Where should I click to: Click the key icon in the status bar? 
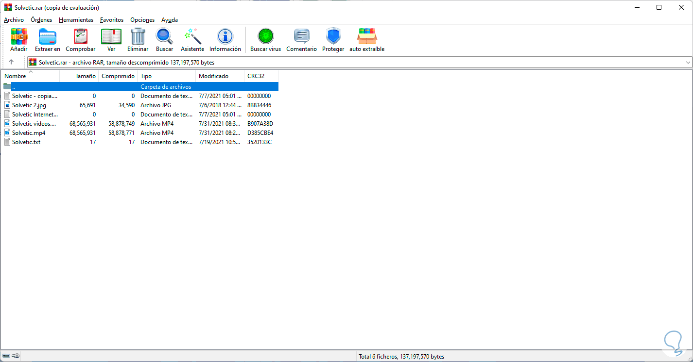[16, 356]
